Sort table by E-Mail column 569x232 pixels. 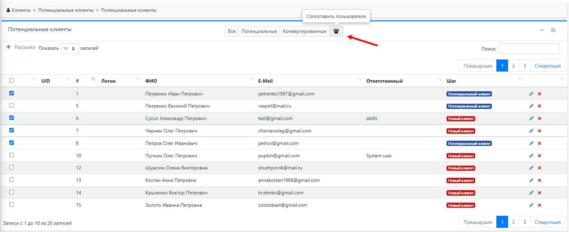point(265,81)
